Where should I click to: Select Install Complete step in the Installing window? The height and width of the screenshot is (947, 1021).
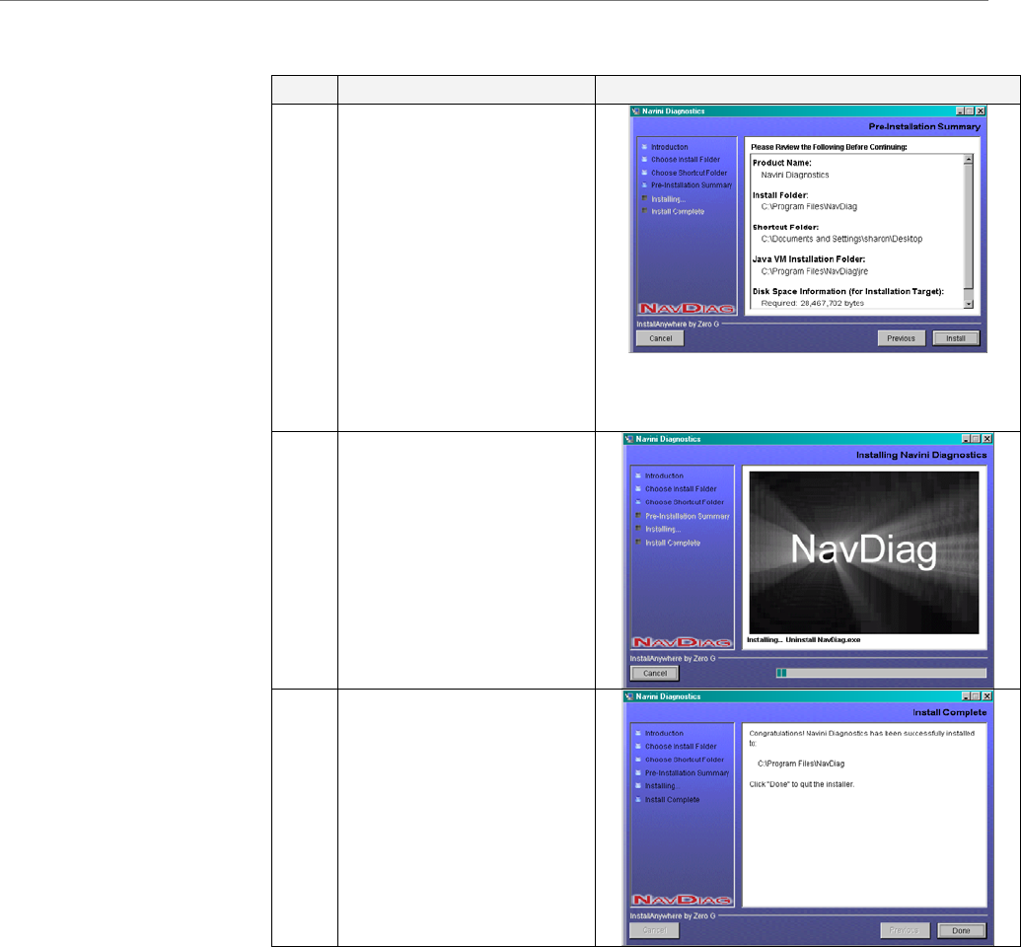pyautogui.click(x=673, y=544)
